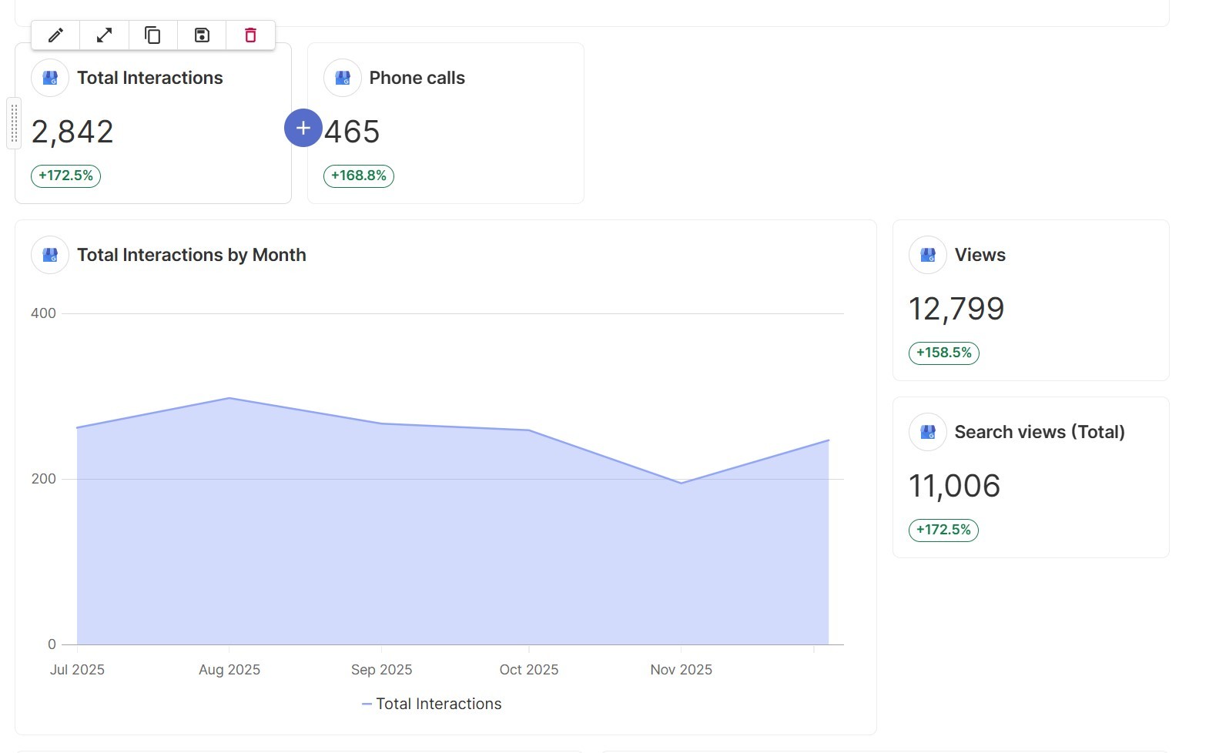1209x753 pixels.
Task: Click the 0 y-axis label
Action: tap(52, 644)
